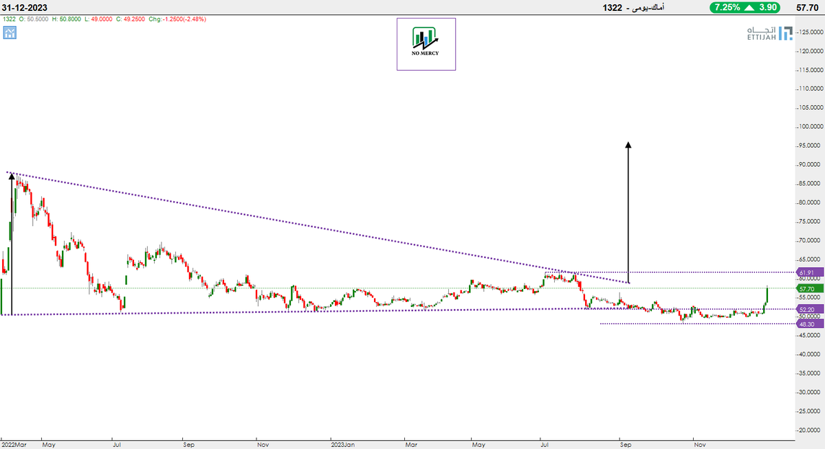Click the 2022Mar label on the time axis
Screen dimensions: 825x449
13,444
